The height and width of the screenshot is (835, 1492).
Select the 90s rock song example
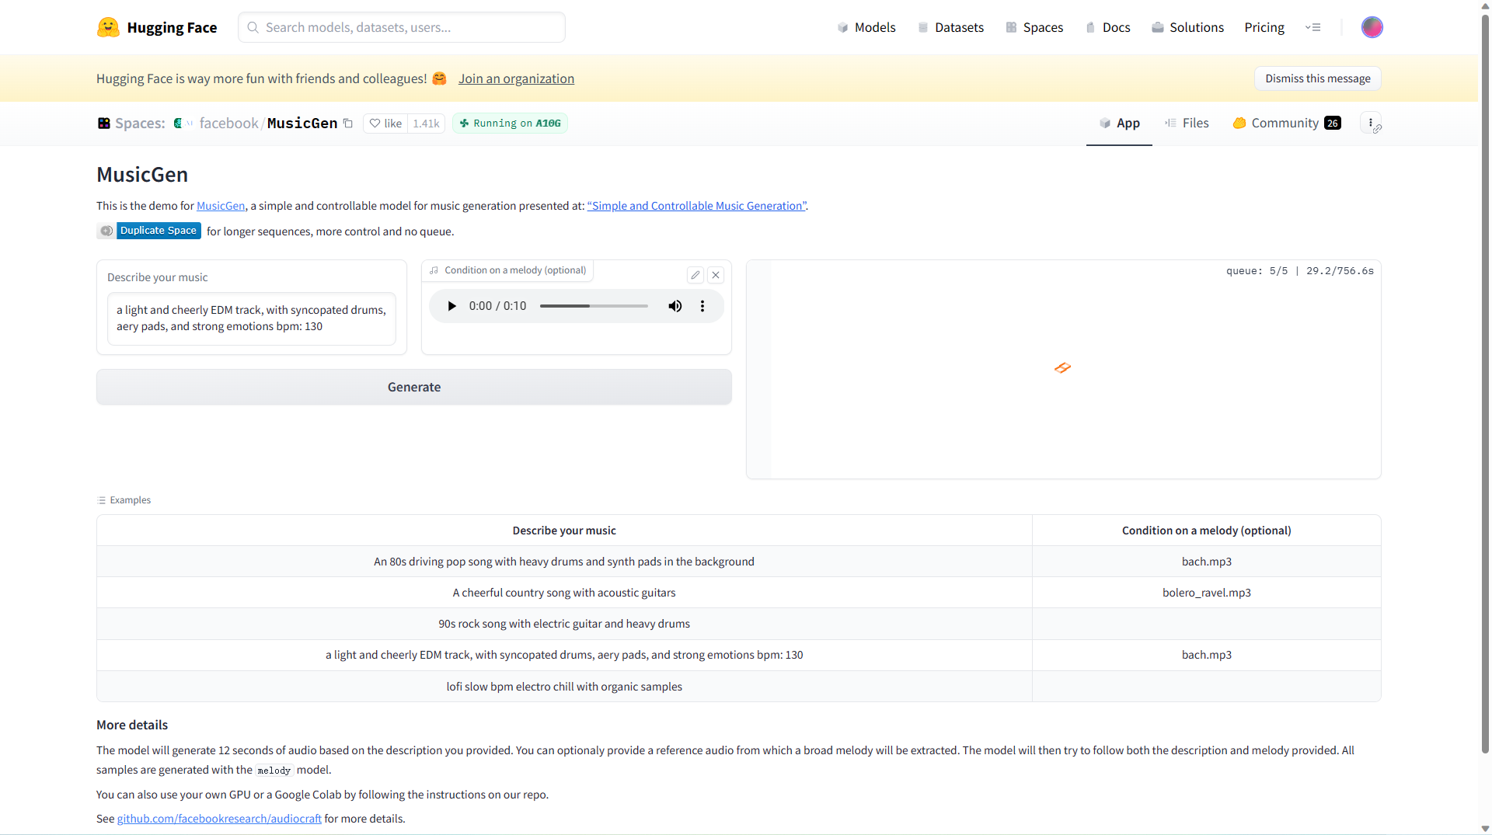(564, 624)
